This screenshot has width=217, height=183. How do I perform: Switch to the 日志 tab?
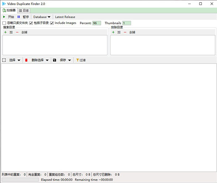pos(24,11)
